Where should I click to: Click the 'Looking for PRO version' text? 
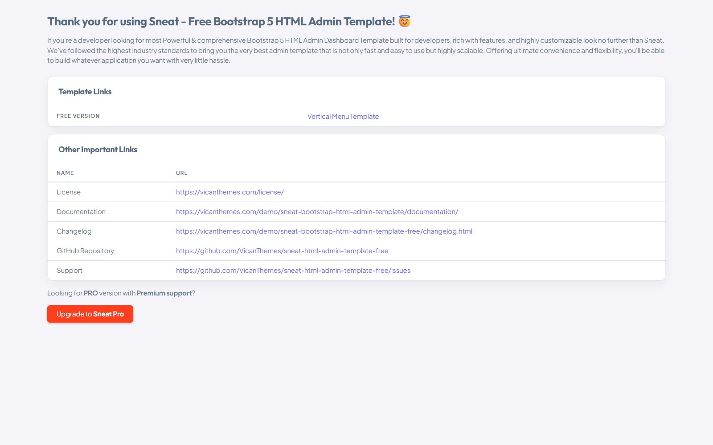coord(121,293)
